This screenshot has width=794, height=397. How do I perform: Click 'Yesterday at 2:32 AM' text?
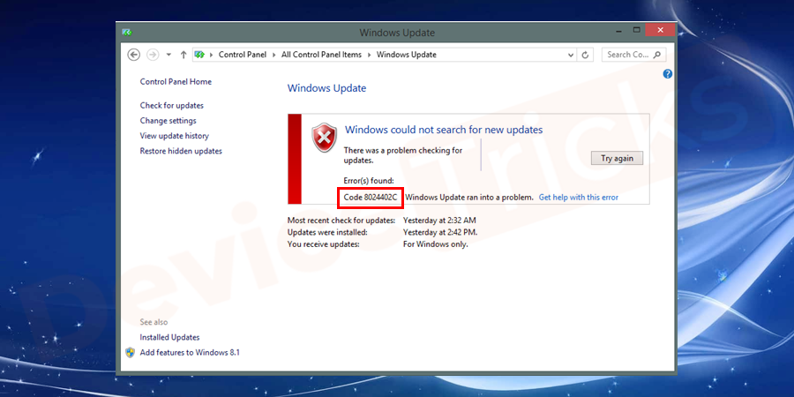pos(439,221)
